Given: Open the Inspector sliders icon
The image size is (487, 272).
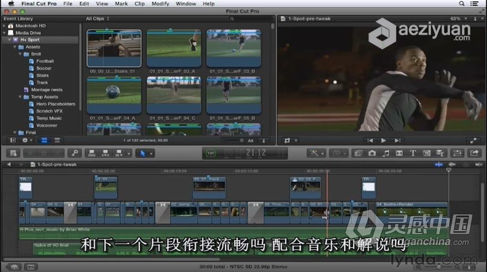Looking at the screenshot, I should pyautogui.click(x=457, y=153).
